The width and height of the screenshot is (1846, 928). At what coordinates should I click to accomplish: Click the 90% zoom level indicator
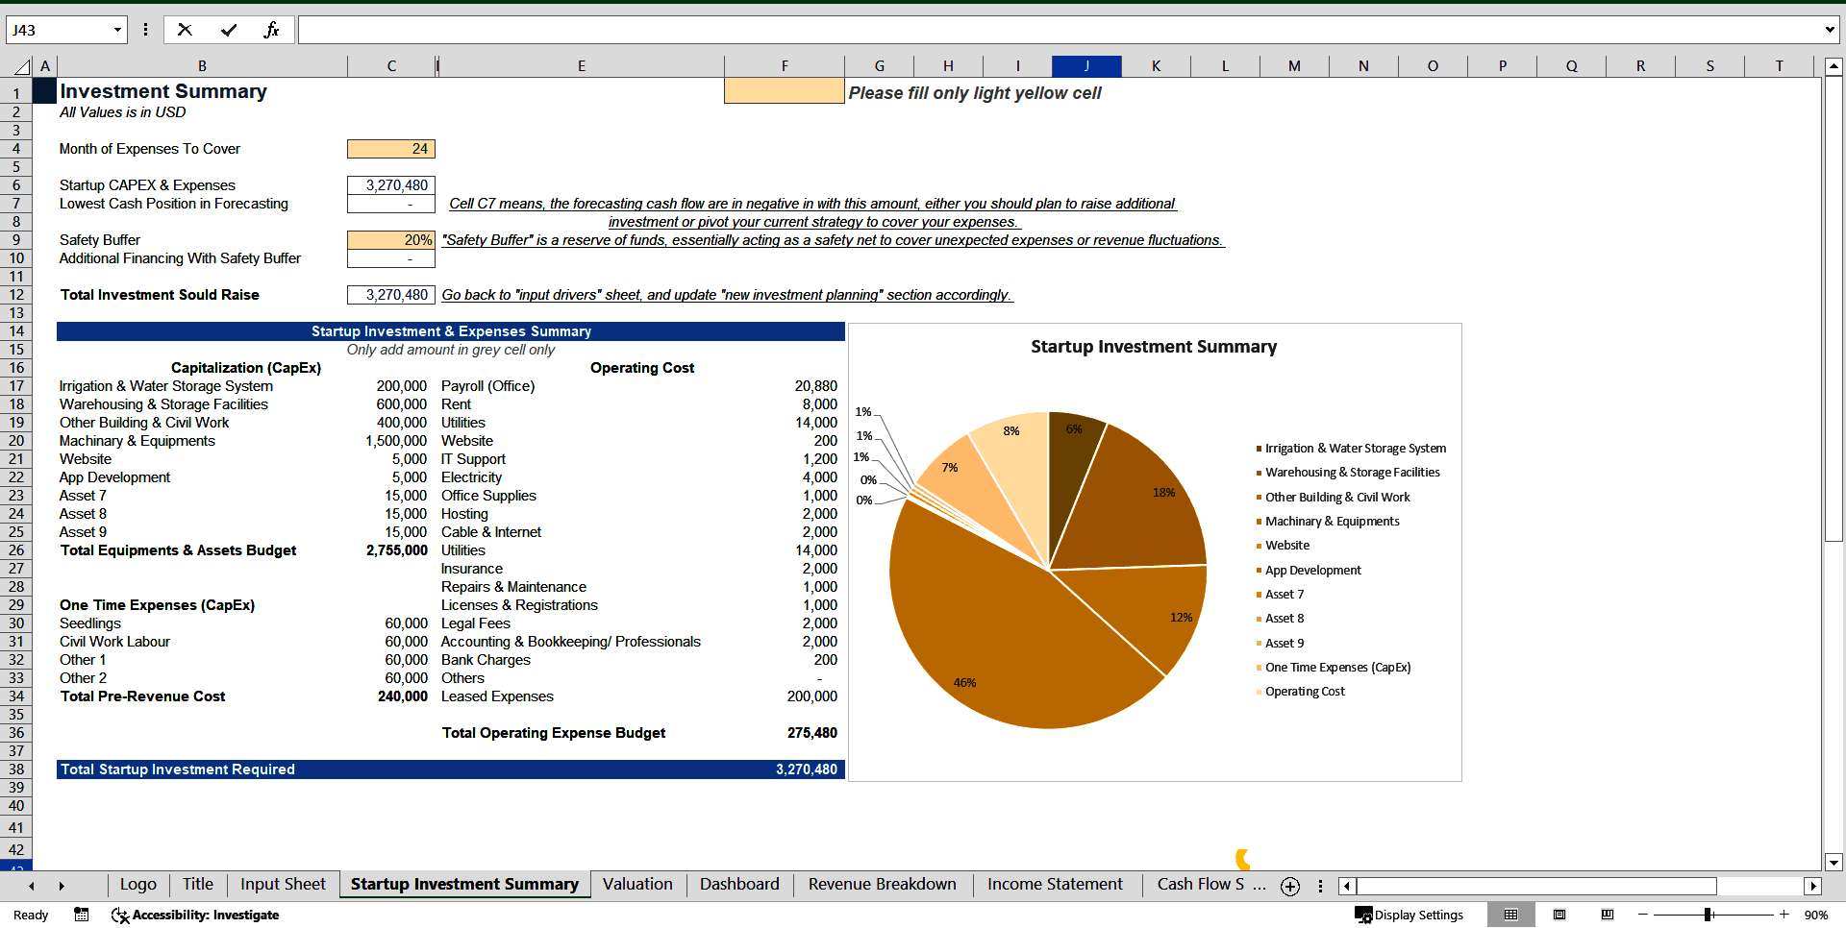[1815, 915]
